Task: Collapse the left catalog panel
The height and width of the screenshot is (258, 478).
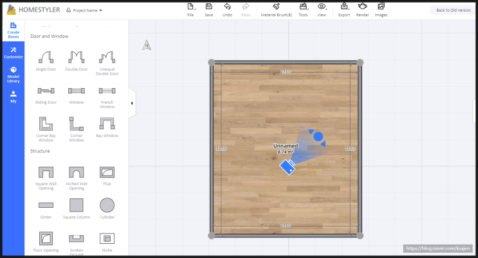Action: [x=132, y=104]
